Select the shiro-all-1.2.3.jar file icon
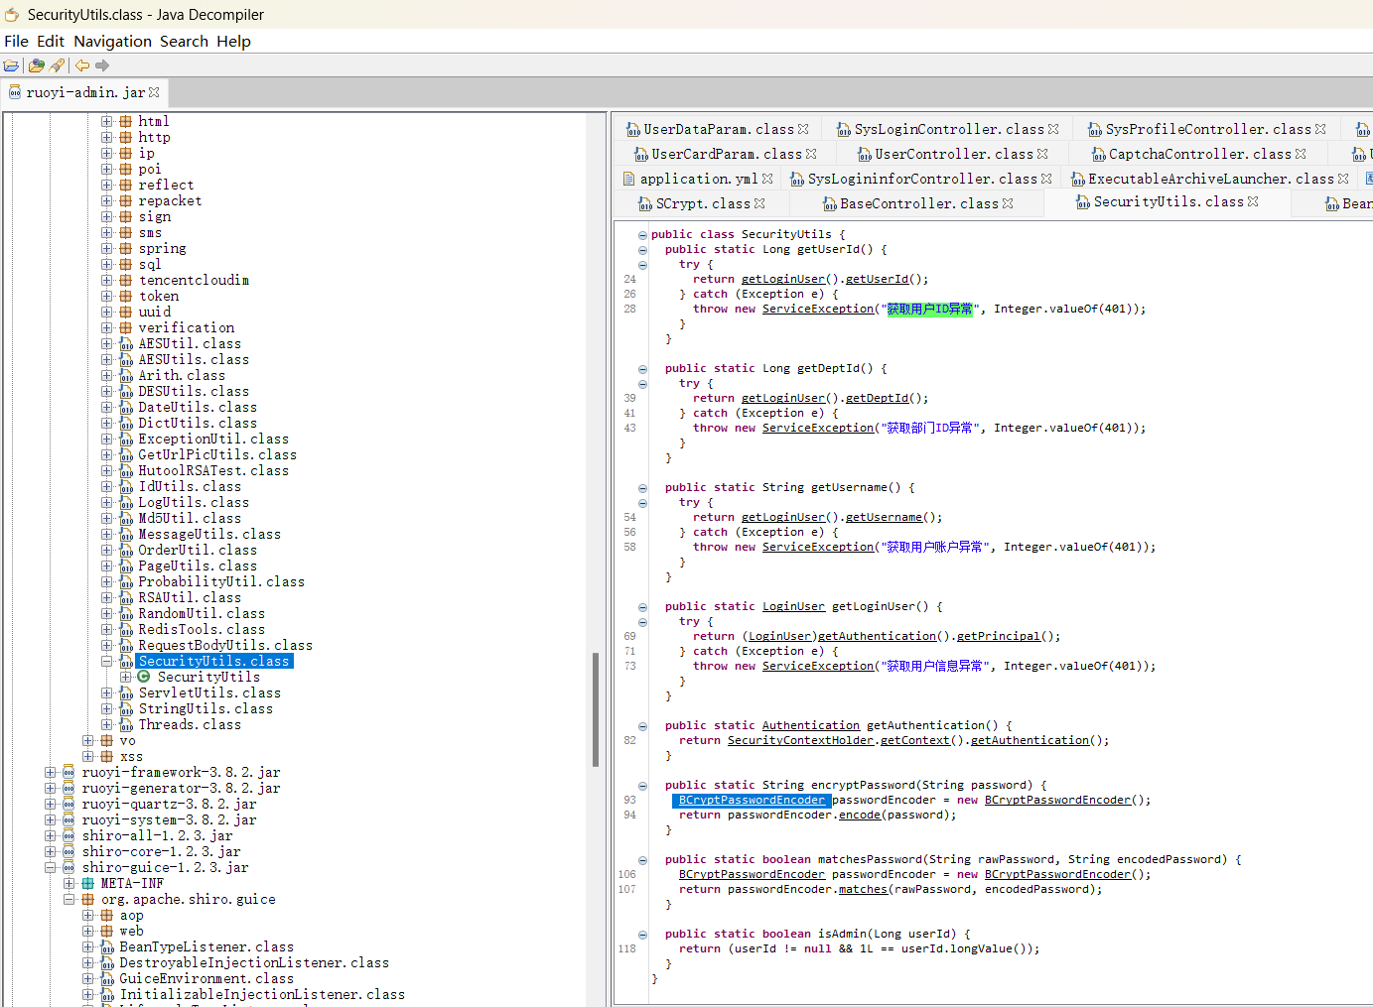 click(69, 835)
